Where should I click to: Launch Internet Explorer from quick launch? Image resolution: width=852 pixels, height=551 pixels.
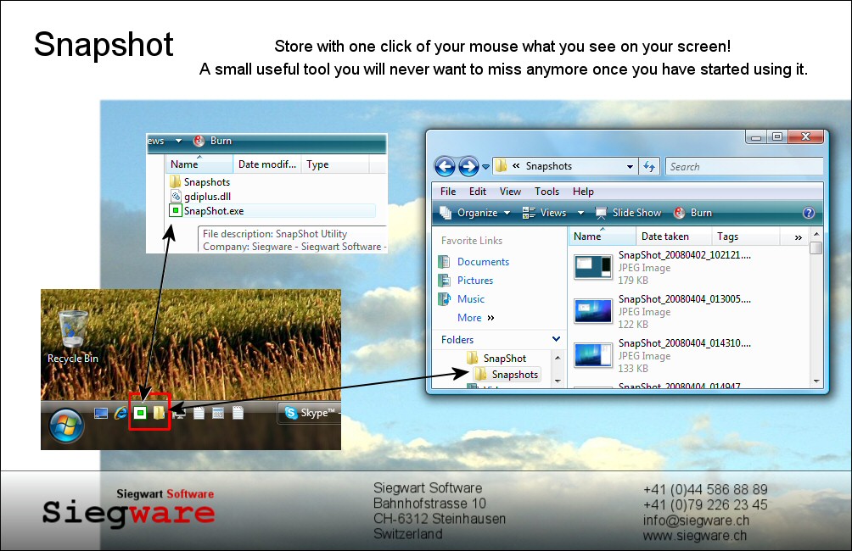tap(121, 414)
